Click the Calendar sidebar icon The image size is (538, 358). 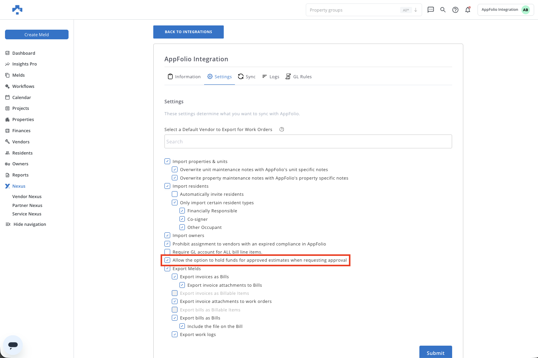(x=7, y=97)
